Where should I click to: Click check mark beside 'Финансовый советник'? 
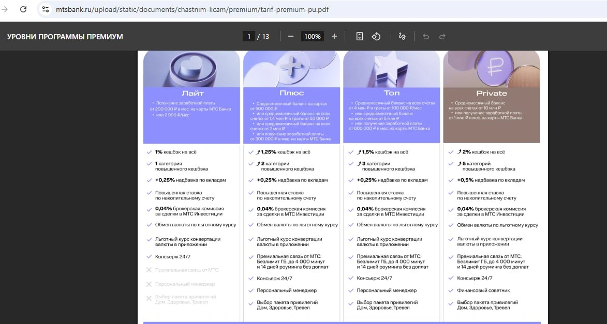pos(451,290)
